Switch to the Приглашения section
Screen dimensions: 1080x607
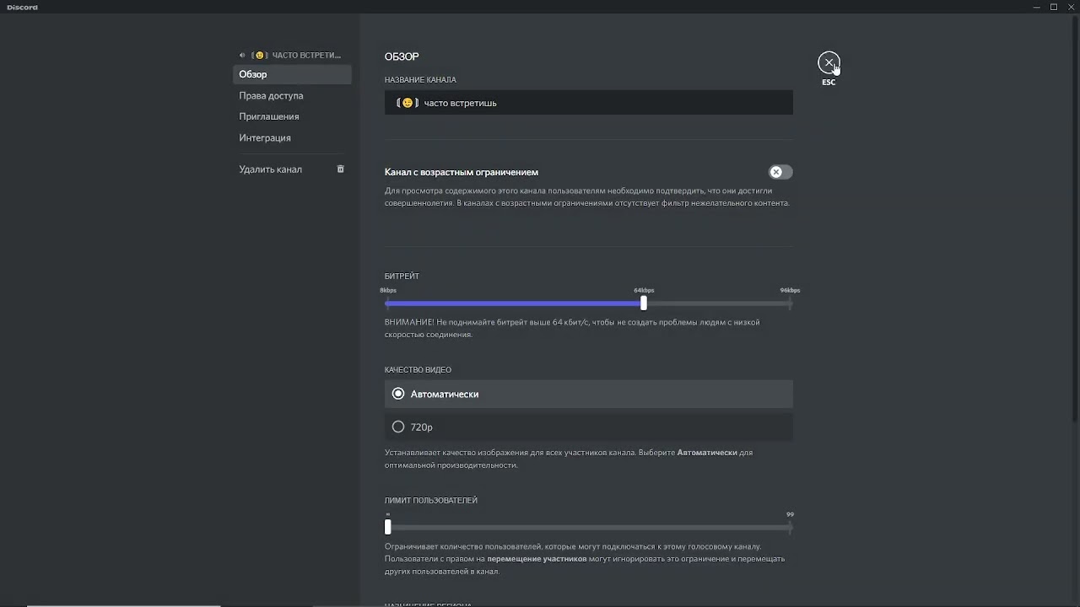tap(269, 116)
